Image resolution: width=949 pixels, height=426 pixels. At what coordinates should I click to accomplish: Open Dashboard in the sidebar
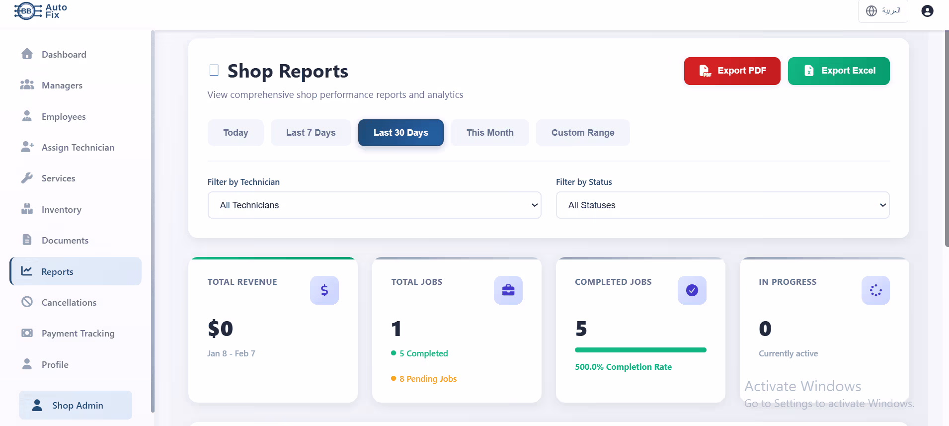coord(76,54)
